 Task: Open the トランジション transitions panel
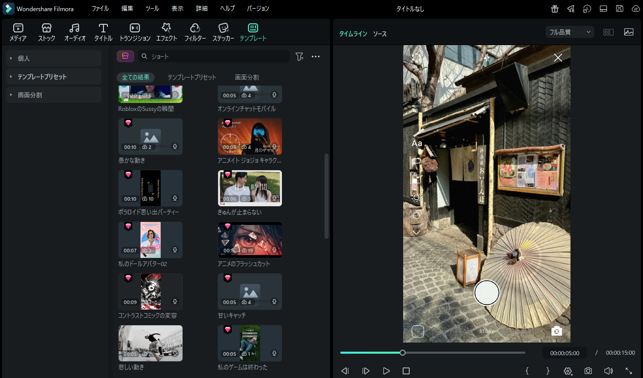135,32
